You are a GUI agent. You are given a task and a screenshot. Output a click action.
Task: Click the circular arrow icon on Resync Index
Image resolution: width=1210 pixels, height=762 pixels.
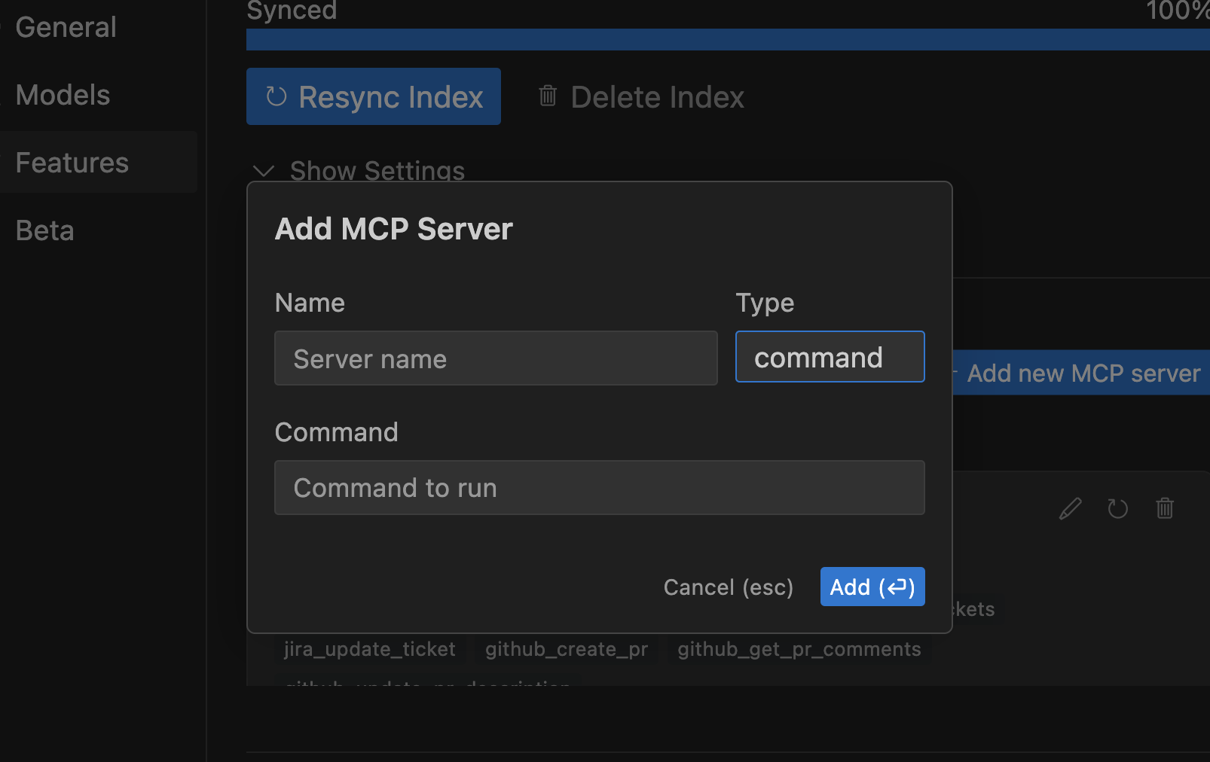(276, 96)
